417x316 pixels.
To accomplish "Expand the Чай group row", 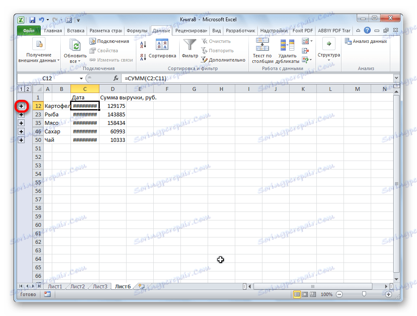I will (x=21, y=140).
